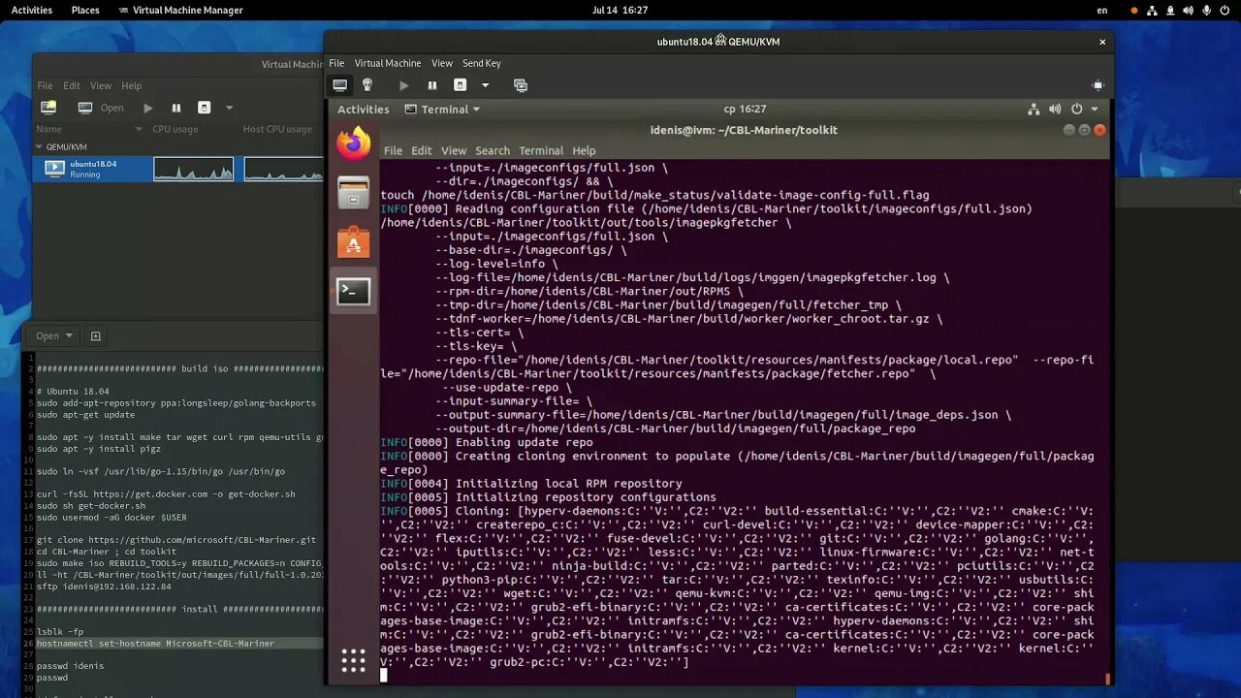
Task: Pause the ubuntu18.04 VM in the viewer toolbar
Action: (432, 85)
